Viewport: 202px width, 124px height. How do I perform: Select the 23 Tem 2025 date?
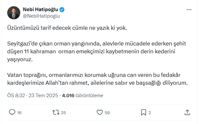point(43,96)
